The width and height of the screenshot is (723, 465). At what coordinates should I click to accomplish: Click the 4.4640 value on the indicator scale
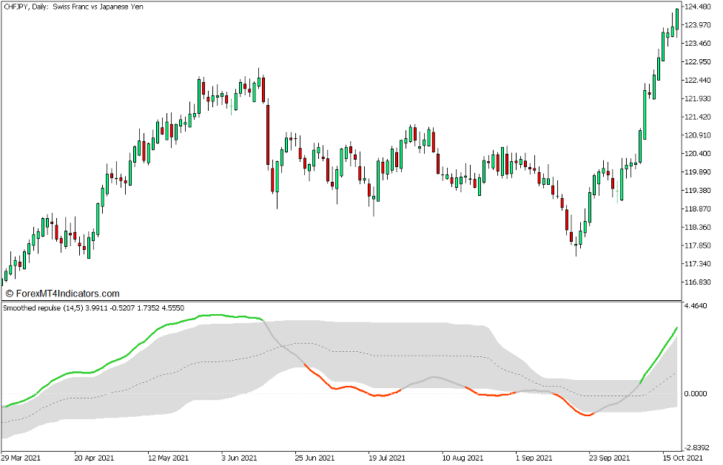tap(697, 306)
